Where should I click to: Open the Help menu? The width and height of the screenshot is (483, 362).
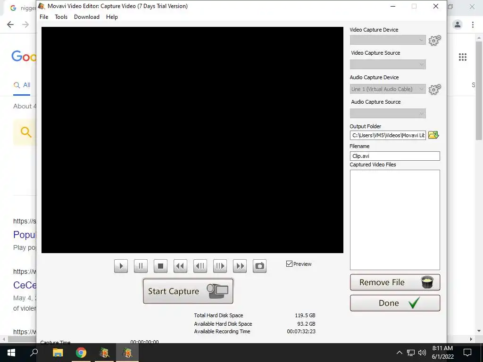pos(112,17)
